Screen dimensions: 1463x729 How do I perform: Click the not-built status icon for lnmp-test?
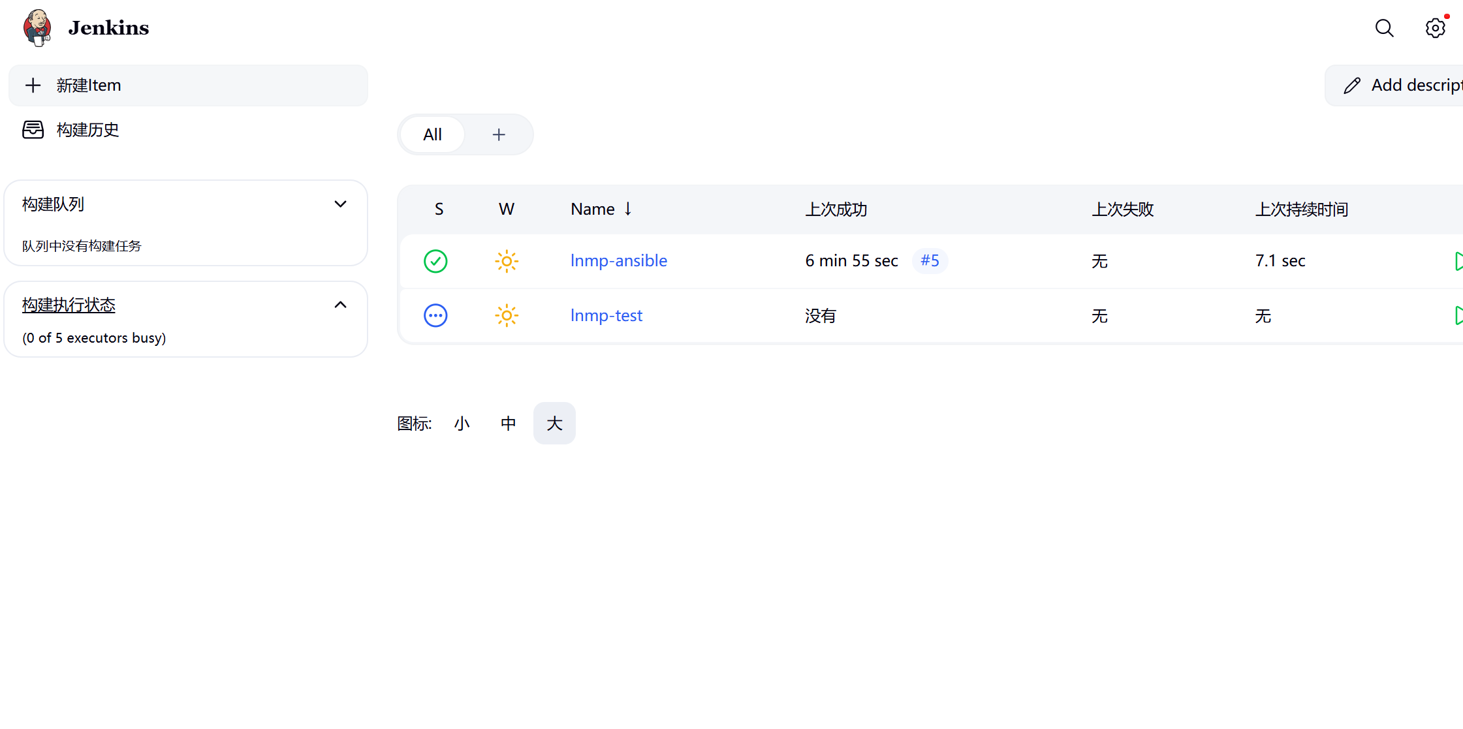click(x=435, y=316)
